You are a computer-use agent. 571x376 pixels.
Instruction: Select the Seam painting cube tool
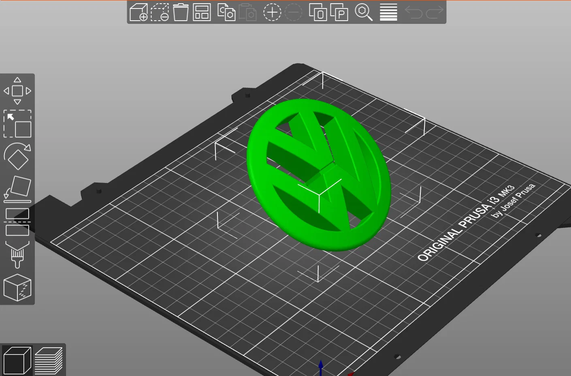(x=17, y=287)
